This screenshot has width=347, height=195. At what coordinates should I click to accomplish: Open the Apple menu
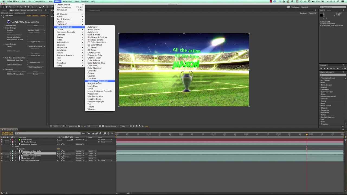4,1
